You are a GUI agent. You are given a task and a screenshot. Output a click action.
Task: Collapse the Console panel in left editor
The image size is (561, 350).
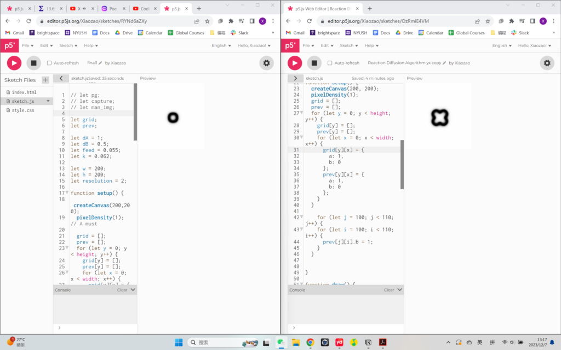(133, 290)
